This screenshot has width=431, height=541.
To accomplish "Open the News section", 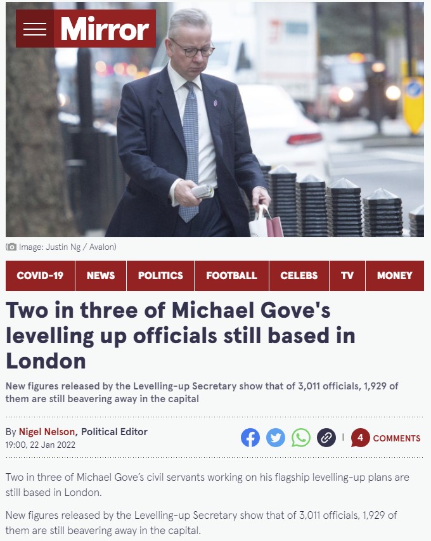I will [x=101, y=276].
